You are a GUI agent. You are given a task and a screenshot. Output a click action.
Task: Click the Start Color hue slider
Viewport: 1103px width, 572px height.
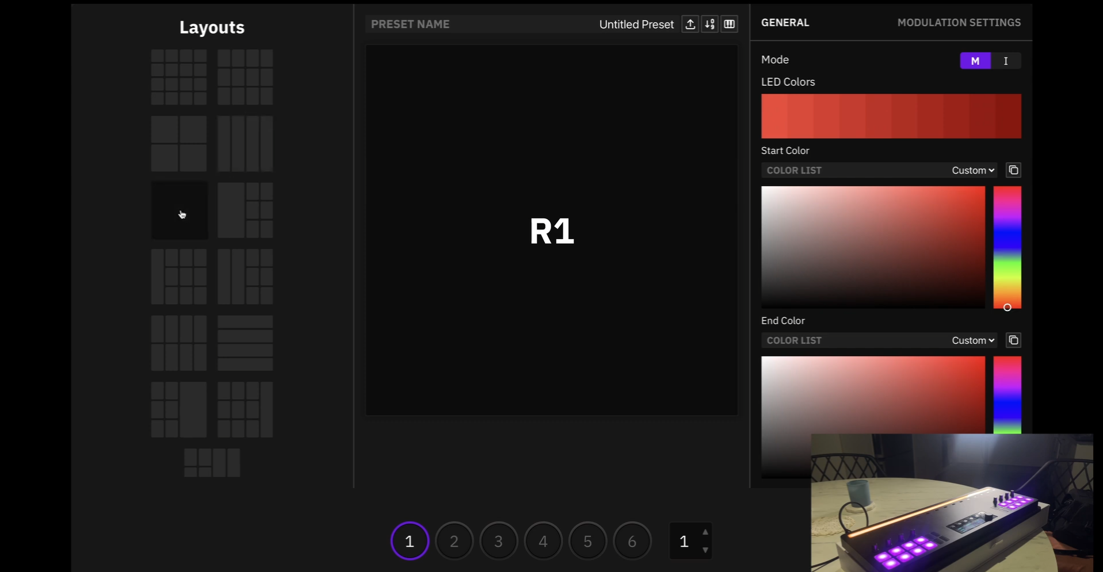(1007, 247)
